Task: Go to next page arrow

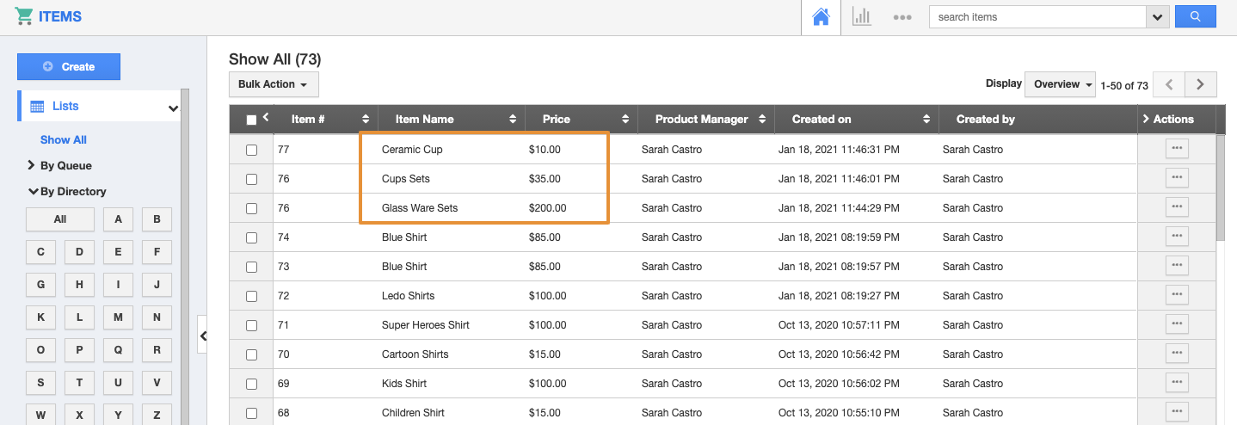Action: 1200,84
